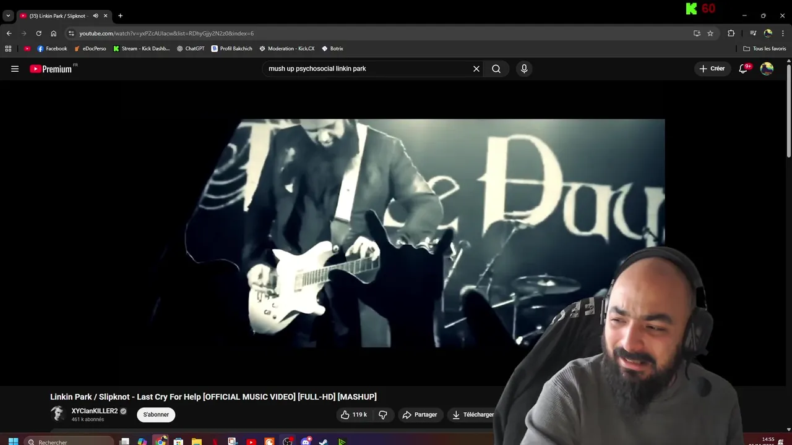Open the browser home page
The width and height of the screenshot is (792, 445).
click(53, 33)
